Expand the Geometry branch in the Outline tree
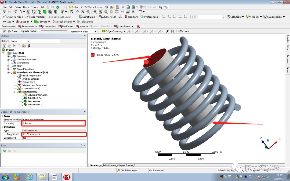The height and width of the screenshot is (181, 290). [8, 56]
